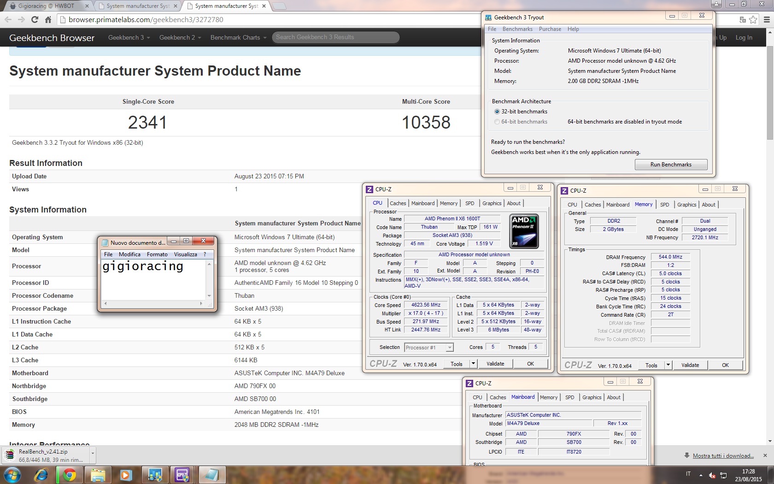The width and height of the screenshot is (774, 484).
Task: Click the IT language indicator in tray
Action: [x=688, y=474]
